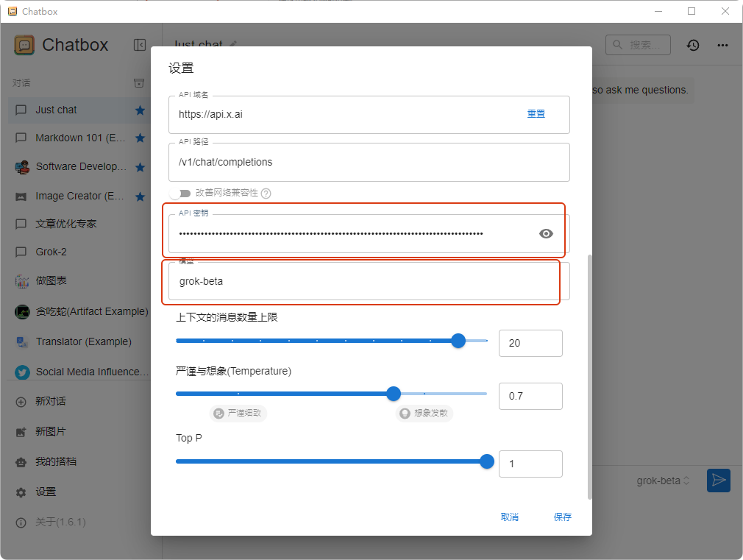Click the pencil icon to rename Just chat
This screenshot has height=560, width=743.
click(x=233, y=44)
